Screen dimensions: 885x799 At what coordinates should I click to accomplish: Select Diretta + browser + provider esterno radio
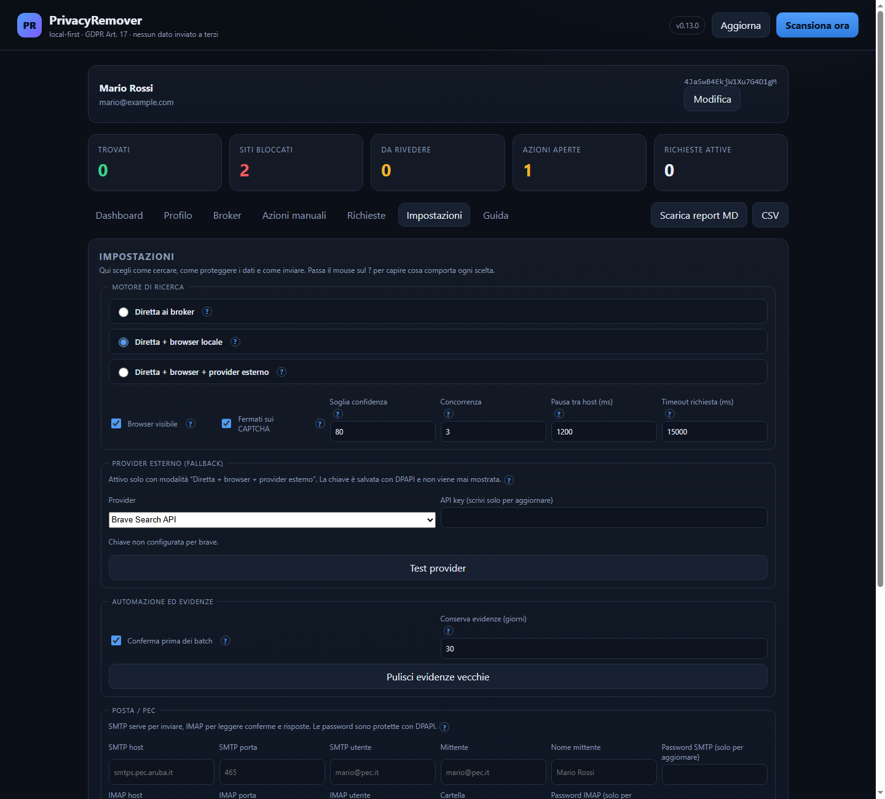click(x=124, y=372)
